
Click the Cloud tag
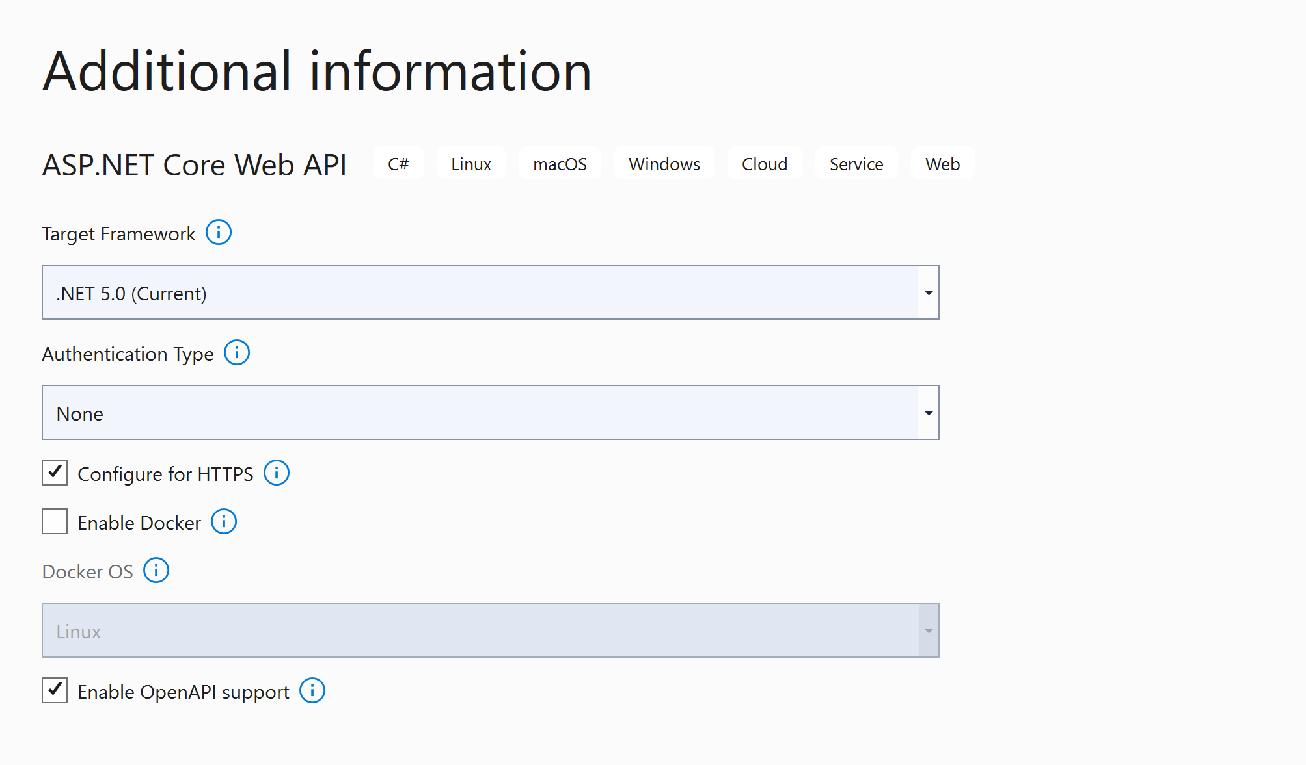[765, 164]
